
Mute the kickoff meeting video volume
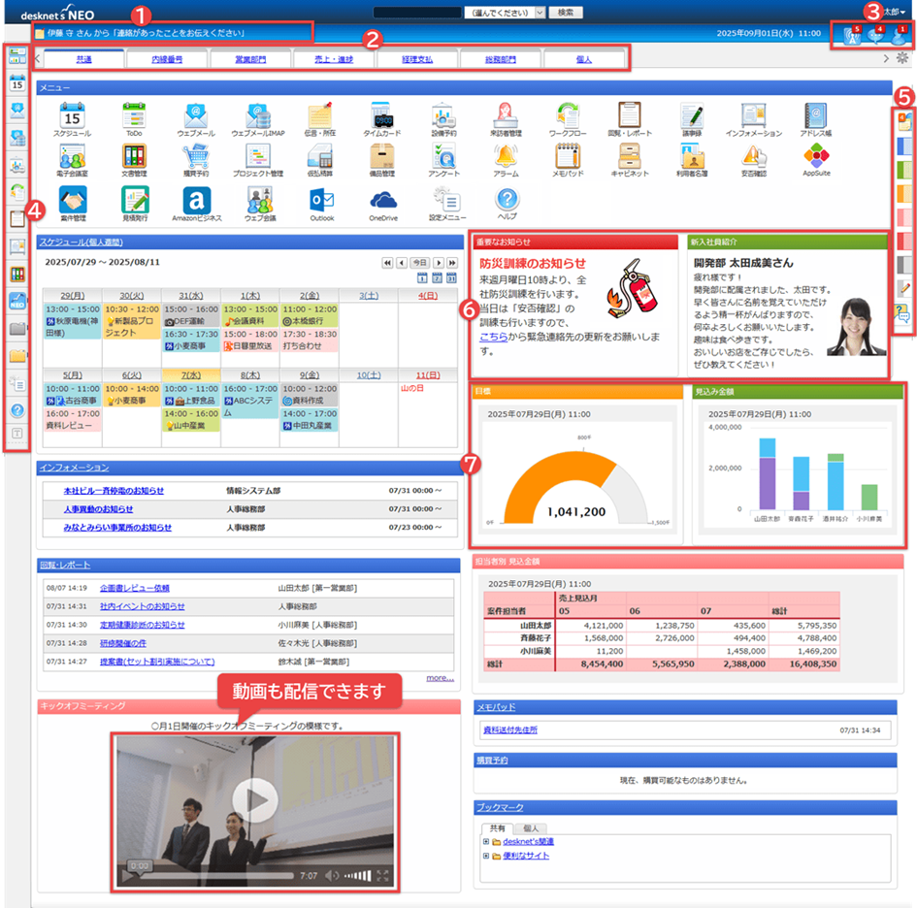332,877
